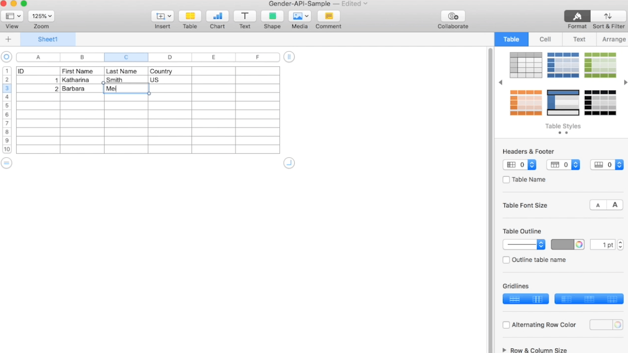Toggle header column gridlines
628x353 pixels.
[566, 299]
